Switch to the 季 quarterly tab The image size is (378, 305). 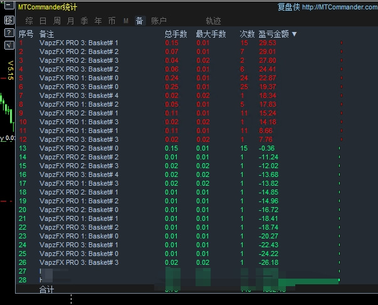click(x=84, y=21)
